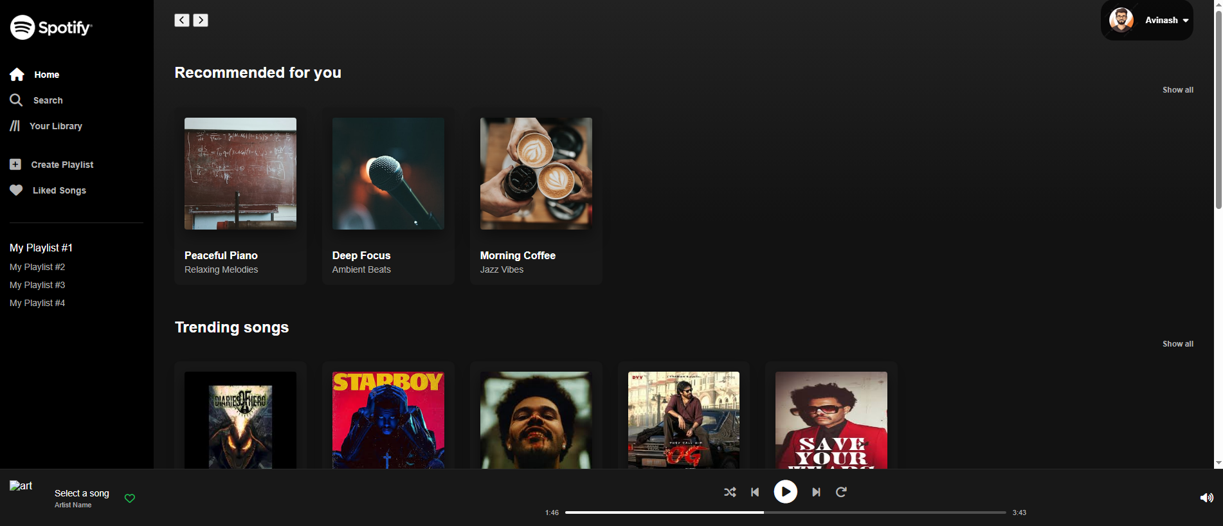Click the Your Library icon
Image resolution: width=1223 pixels, height=526 pixels.
[15, 125]
